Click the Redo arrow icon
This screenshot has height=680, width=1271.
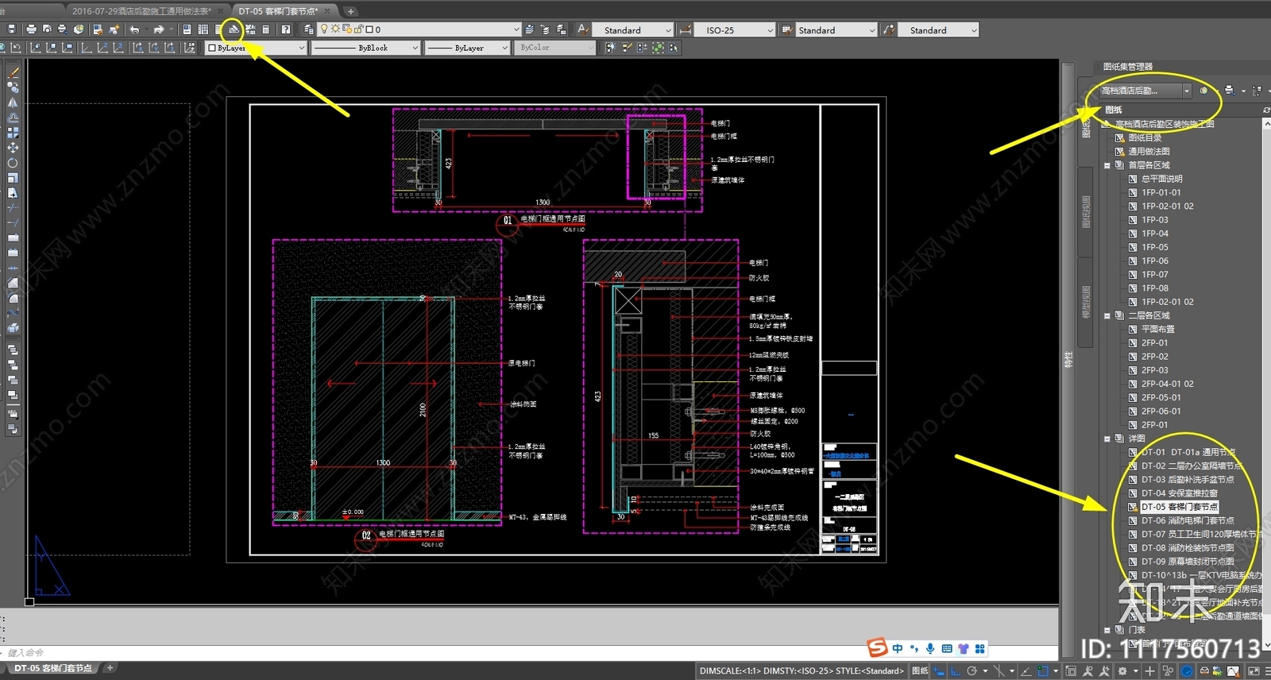pos(159,29)
